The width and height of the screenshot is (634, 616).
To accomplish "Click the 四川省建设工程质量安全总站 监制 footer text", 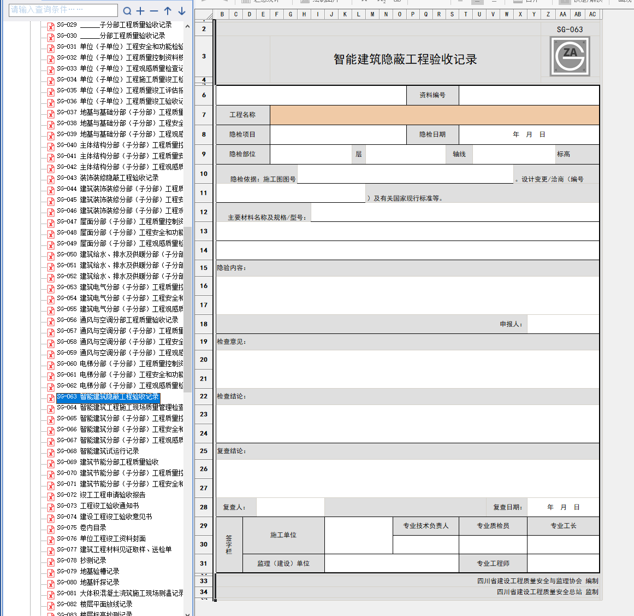I will [548, 592].
